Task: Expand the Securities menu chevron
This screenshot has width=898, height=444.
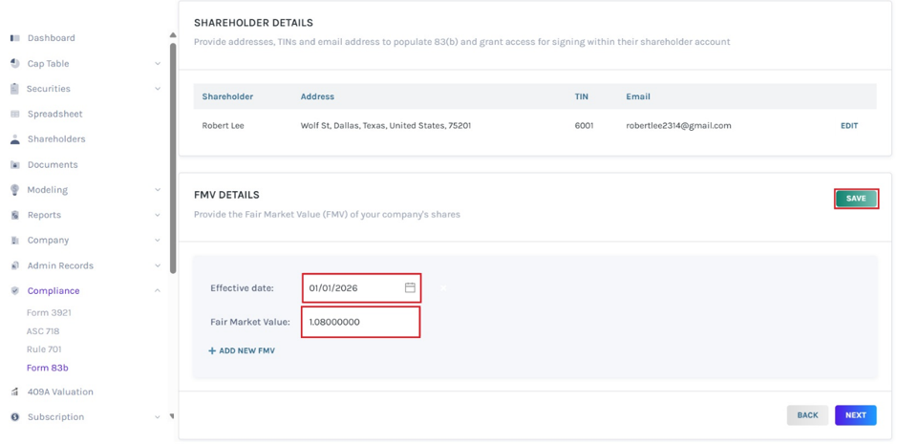Action: 158,89
